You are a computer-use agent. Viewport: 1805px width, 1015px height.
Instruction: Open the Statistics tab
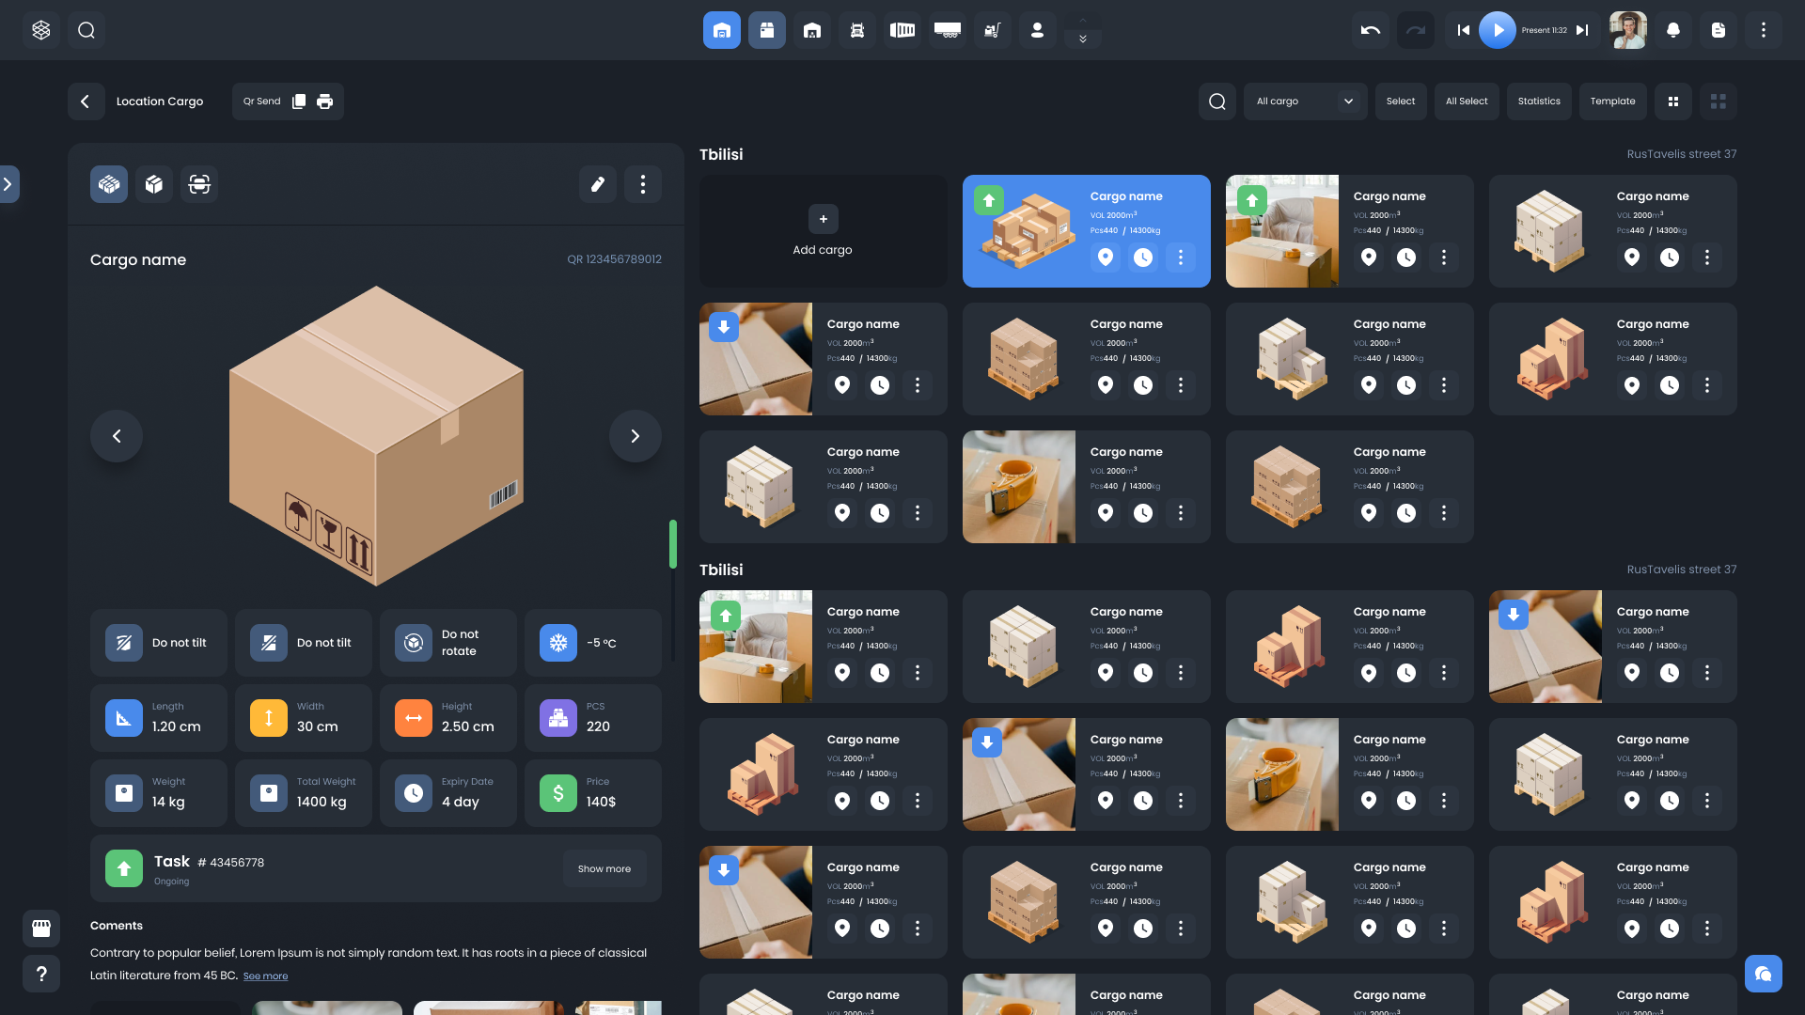(1538, 101)
